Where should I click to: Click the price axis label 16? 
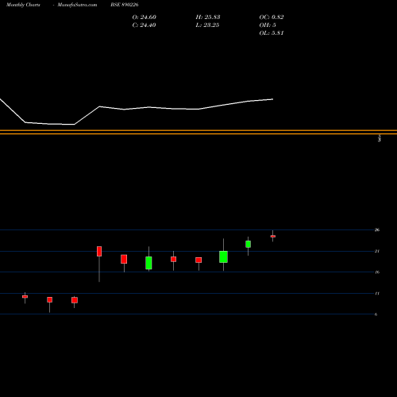pyautogui.click(x=377, y=272)
